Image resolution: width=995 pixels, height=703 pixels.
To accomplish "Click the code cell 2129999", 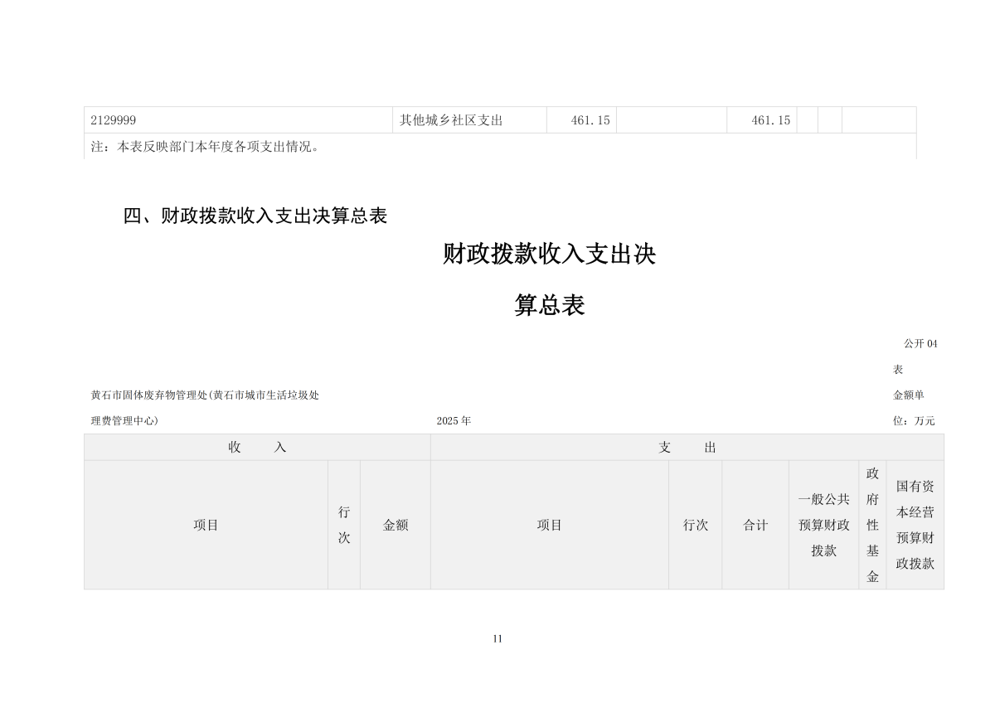I will 239,120.
